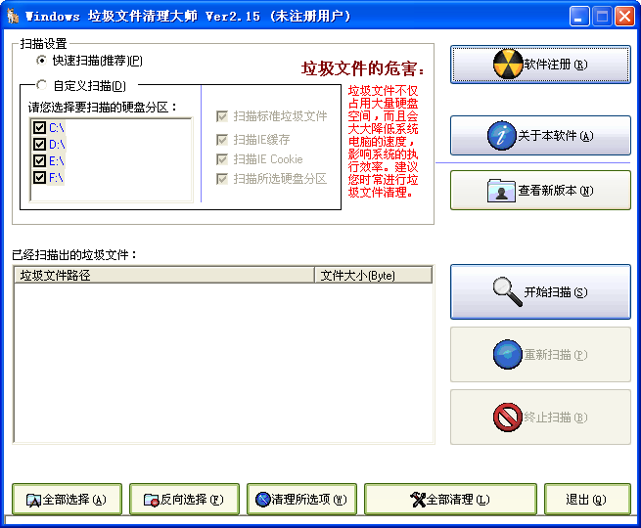Click the radiation icon on 软件注册 button
This screenshot has width=641, height=528.
click(x=508, y=65)
